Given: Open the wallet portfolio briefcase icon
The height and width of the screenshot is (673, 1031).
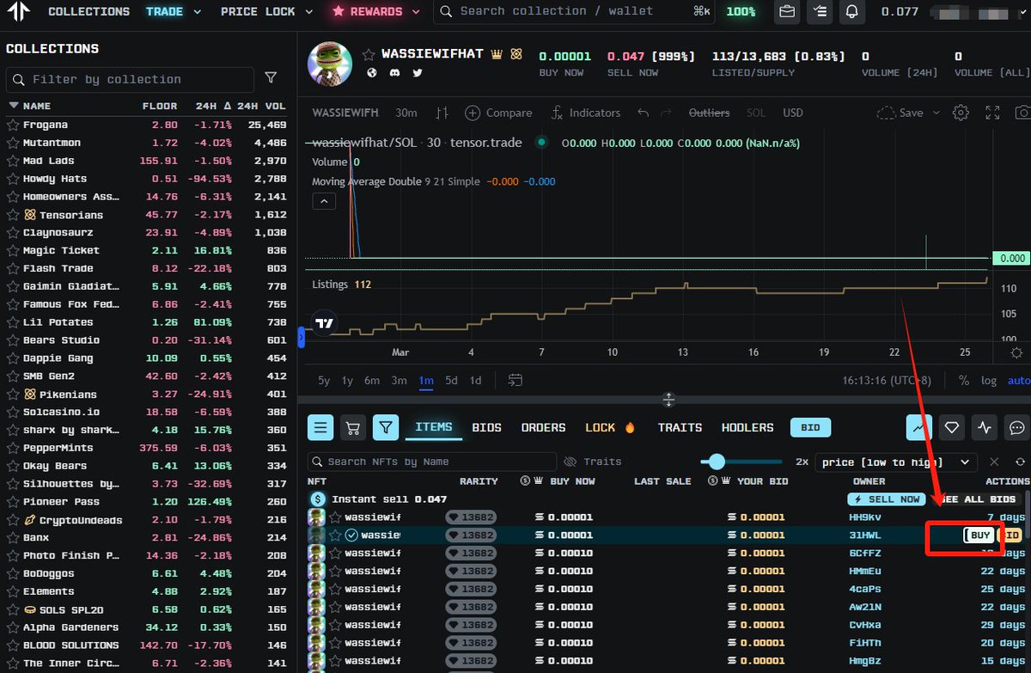Looking at the screenshot, I should [x=786, y=12].
